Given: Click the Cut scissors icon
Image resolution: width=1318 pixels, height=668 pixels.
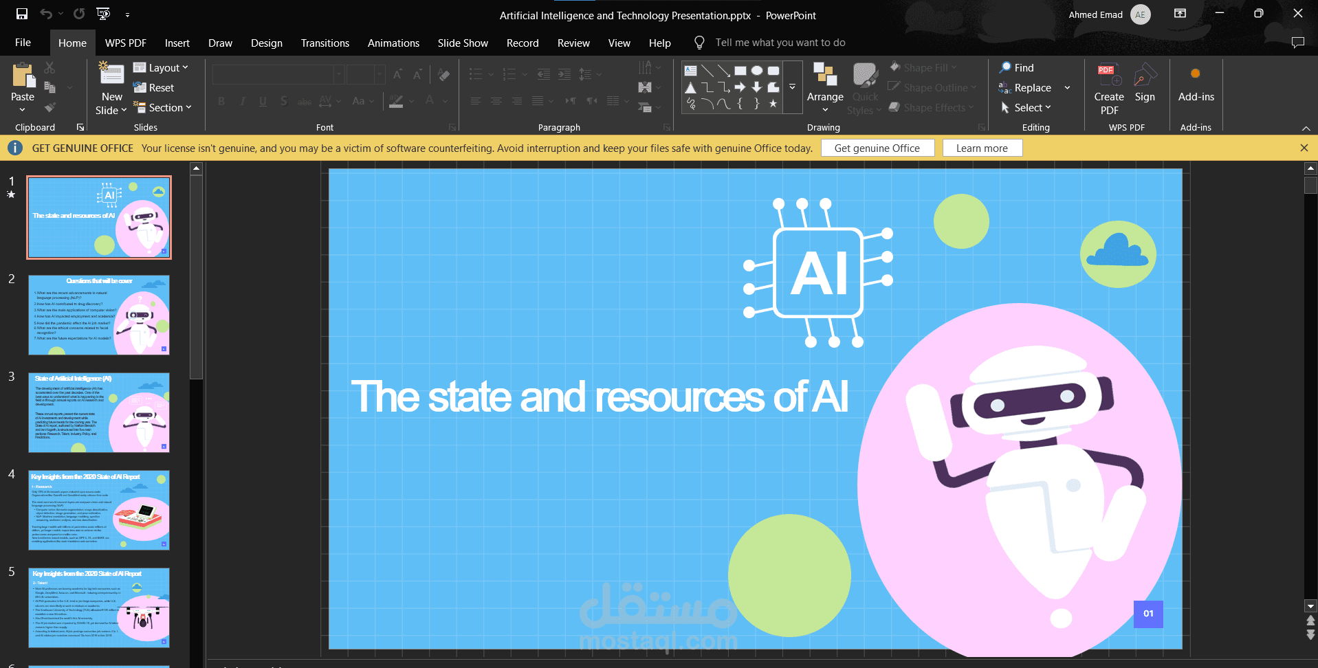Looking at the screenshot, I should (x=50, y=67).
